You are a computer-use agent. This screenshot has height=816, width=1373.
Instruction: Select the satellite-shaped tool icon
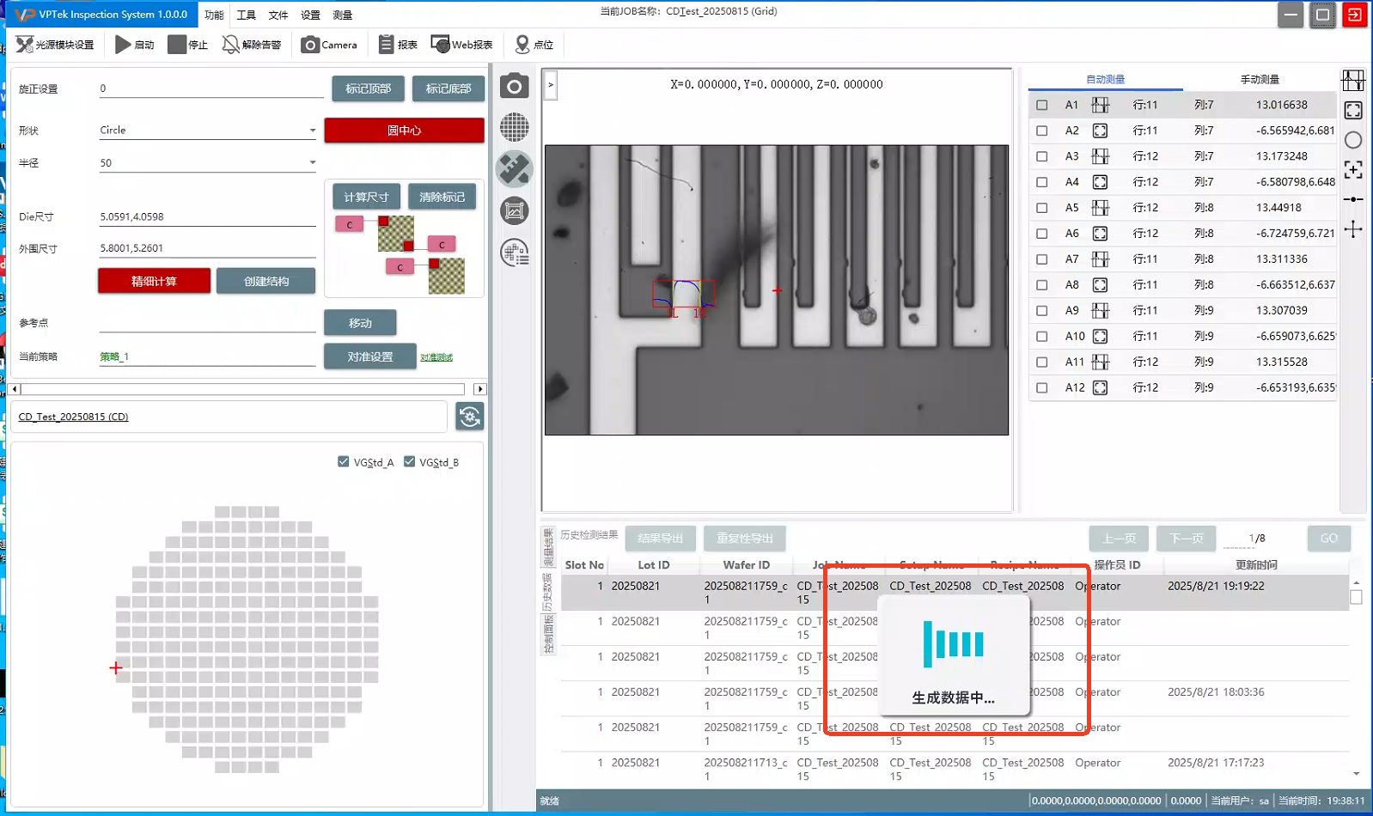(x=514, y=169)
